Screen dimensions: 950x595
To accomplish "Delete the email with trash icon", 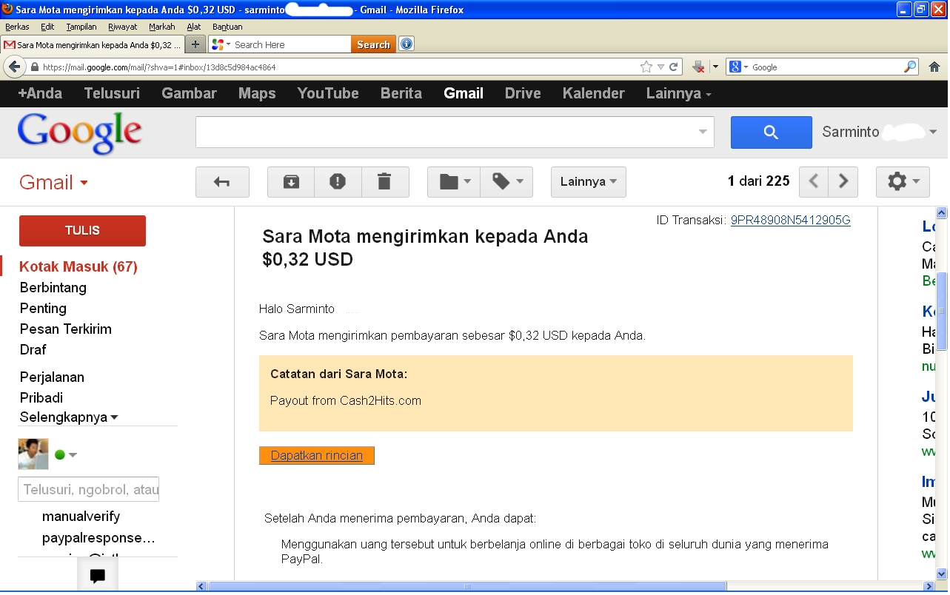I will click(384, 182).
